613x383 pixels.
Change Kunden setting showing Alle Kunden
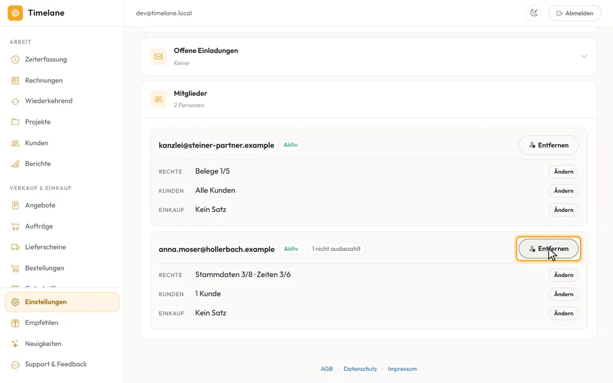coord(563,191)
